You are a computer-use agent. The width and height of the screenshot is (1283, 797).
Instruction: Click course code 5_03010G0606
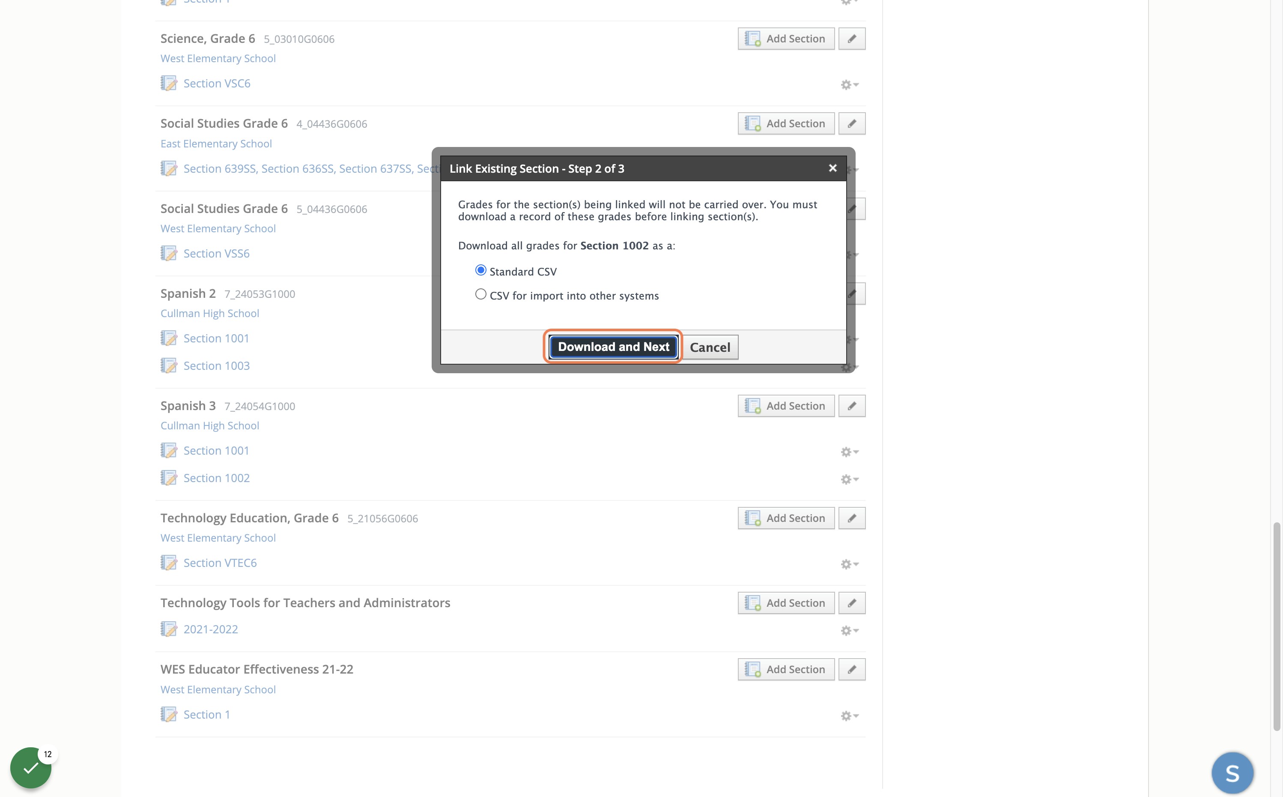point(298,39)
